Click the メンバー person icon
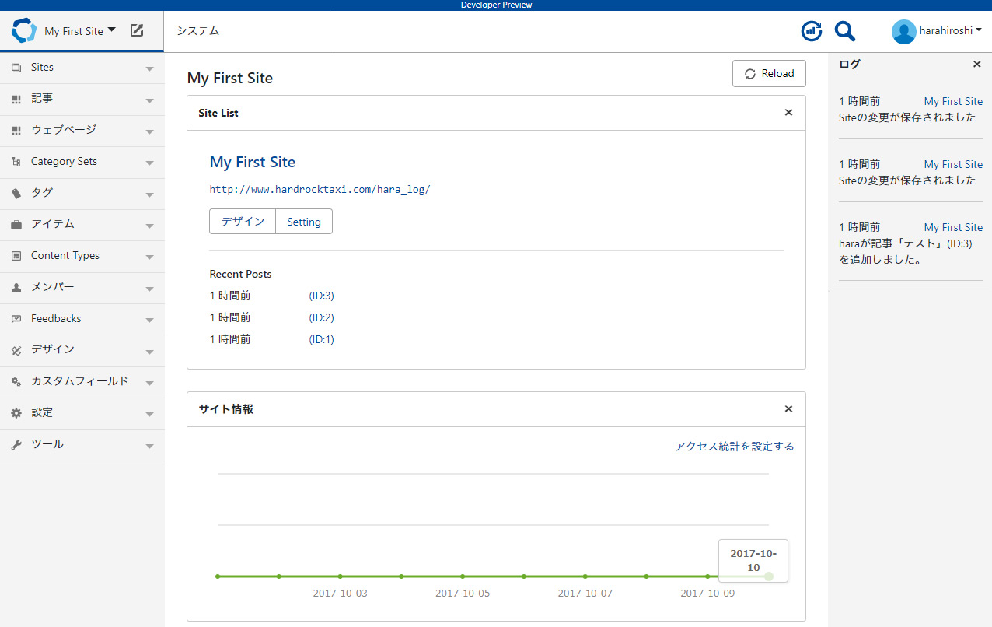Viewport: 992px width, 627px height. tap(16, 288)
